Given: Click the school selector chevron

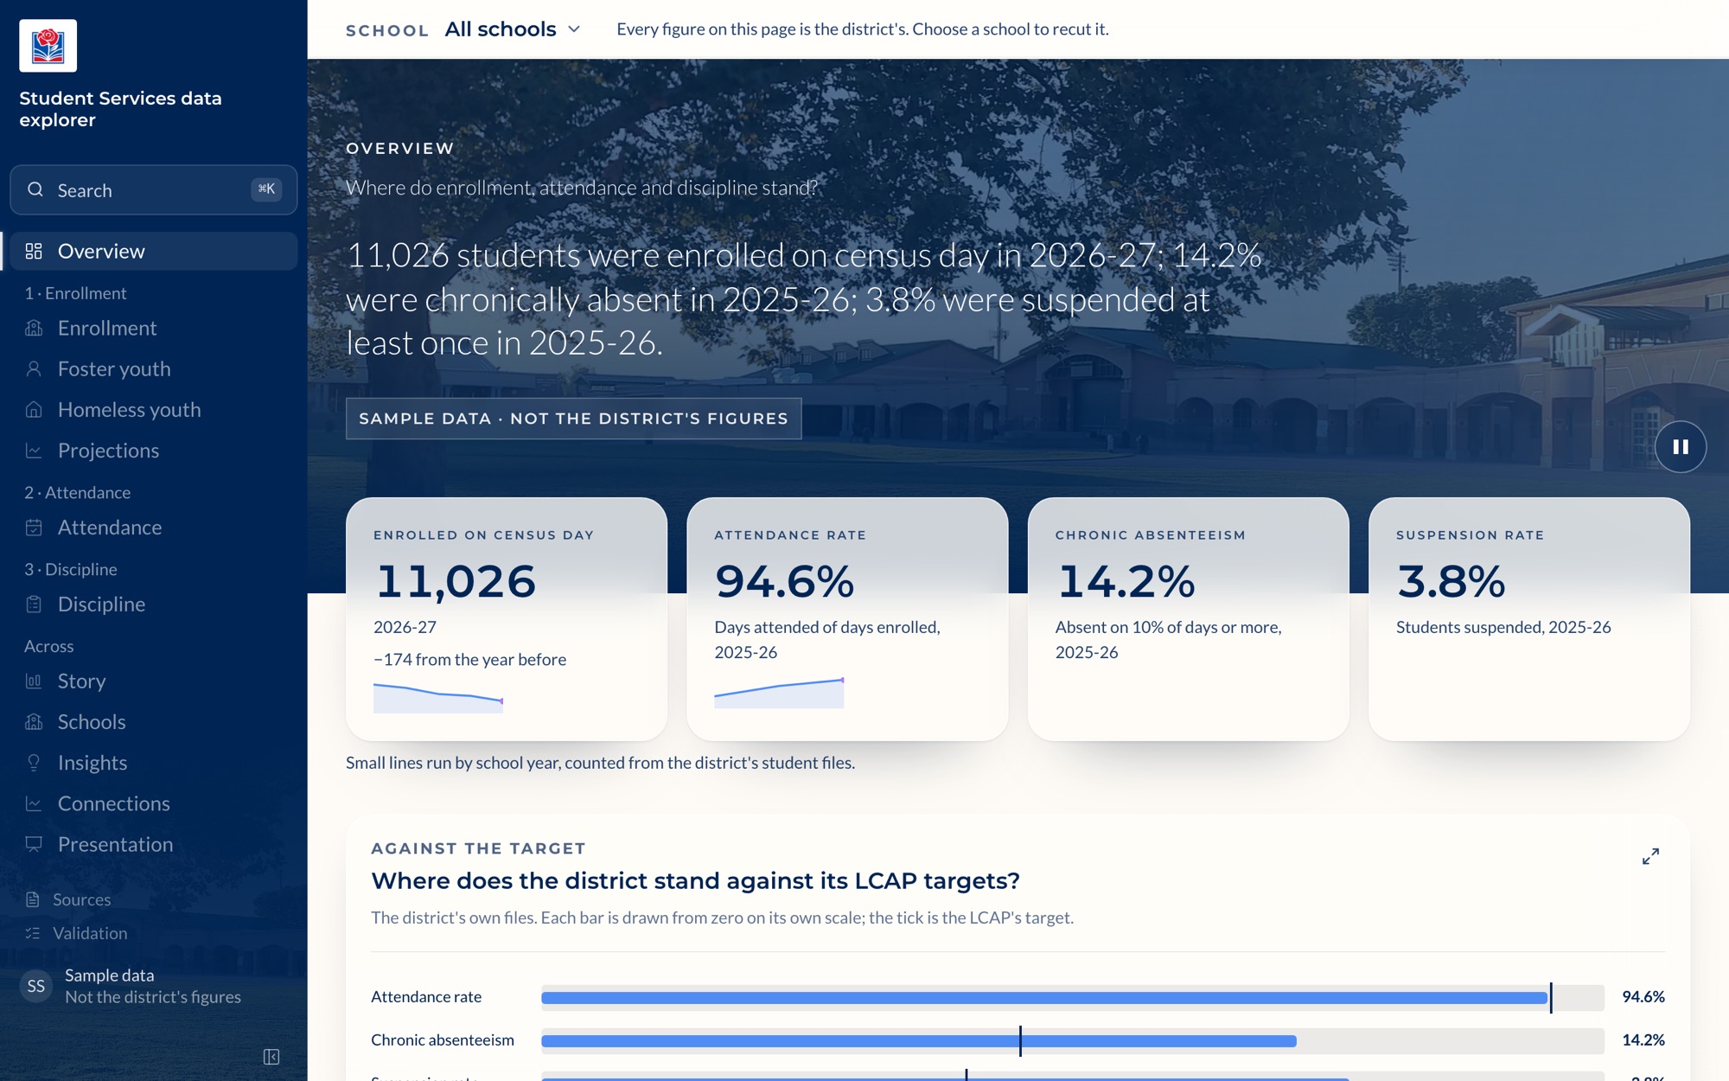Looking at the screenshot, I should point(574,29).
